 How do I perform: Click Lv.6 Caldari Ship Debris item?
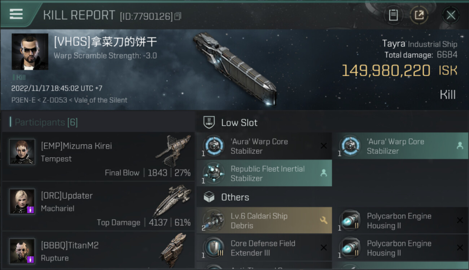click(x=264, y=221)
